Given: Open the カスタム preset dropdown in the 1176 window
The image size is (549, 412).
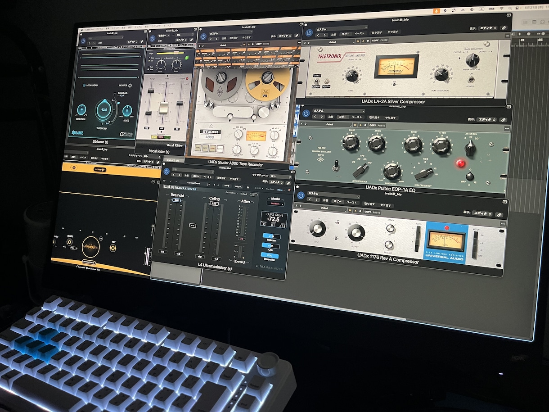Looking at the screenshot, I should (x=333, y=195).
